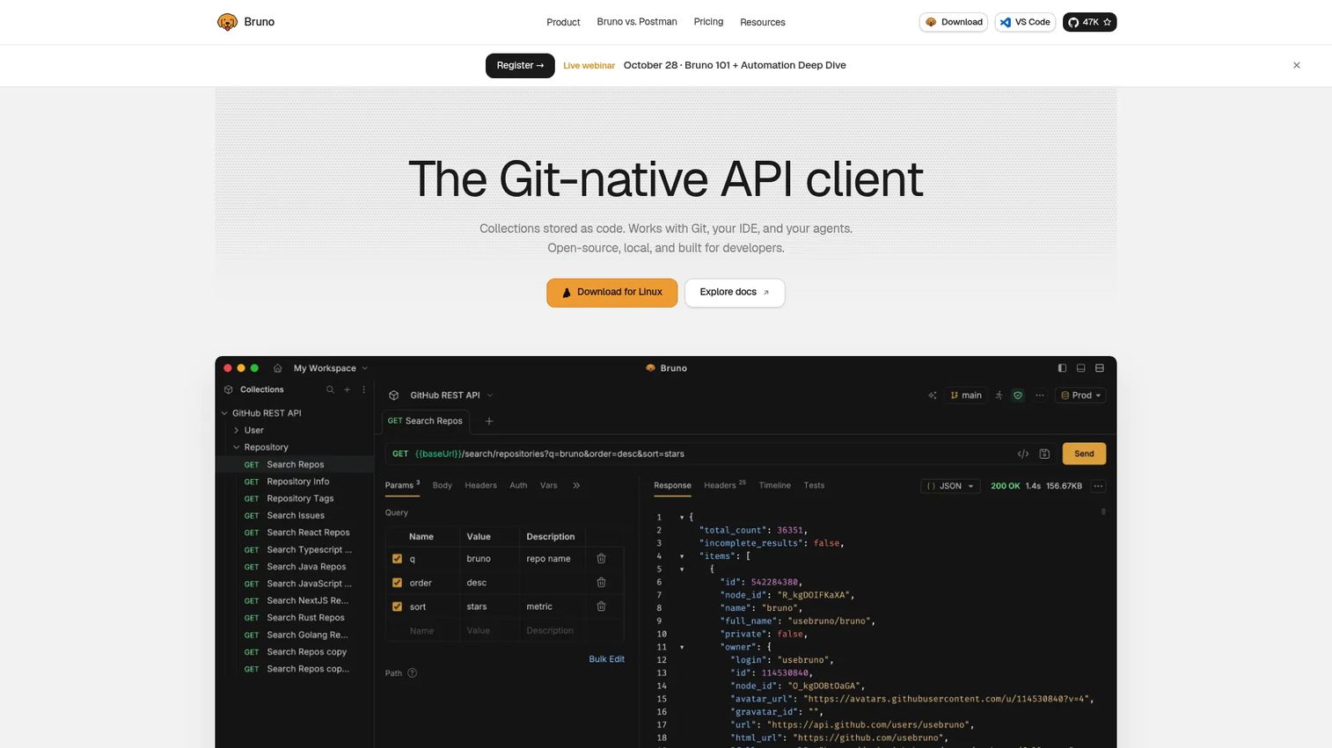Screen dimensions: 1332x748
Task: Click the Bulk Edit link
Action: point(607,659)
